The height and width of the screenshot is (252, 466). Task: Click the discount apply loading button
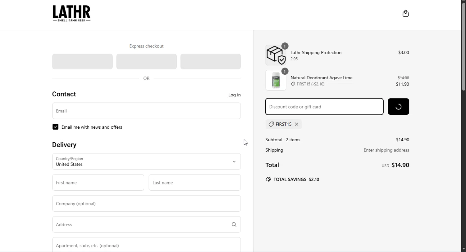pyautogui.click(x=398, y=107)
